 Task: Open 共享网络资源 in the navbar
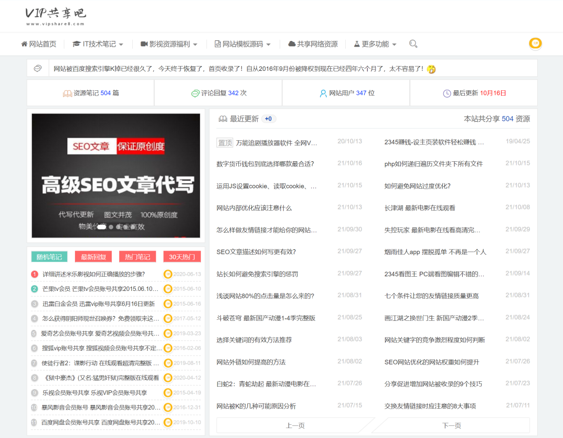313,44
